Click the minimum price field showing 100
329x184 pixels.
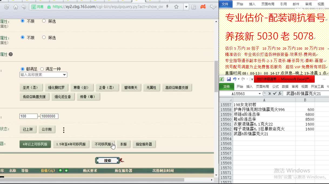tap(28, 116)
